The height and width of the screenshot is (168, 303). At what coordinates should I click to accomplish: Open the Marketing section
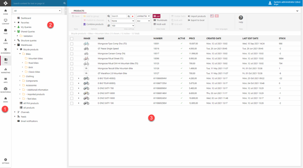coord(6,70)
